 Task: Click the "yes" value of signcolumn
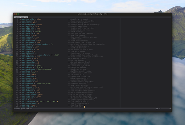pyautogui.click(x=39, y=66)
